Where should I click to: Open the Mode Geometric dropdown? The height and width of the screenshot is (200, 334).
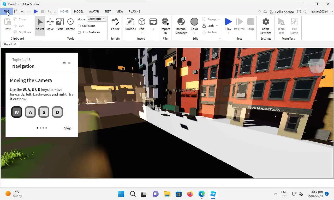tap(96, 19)
